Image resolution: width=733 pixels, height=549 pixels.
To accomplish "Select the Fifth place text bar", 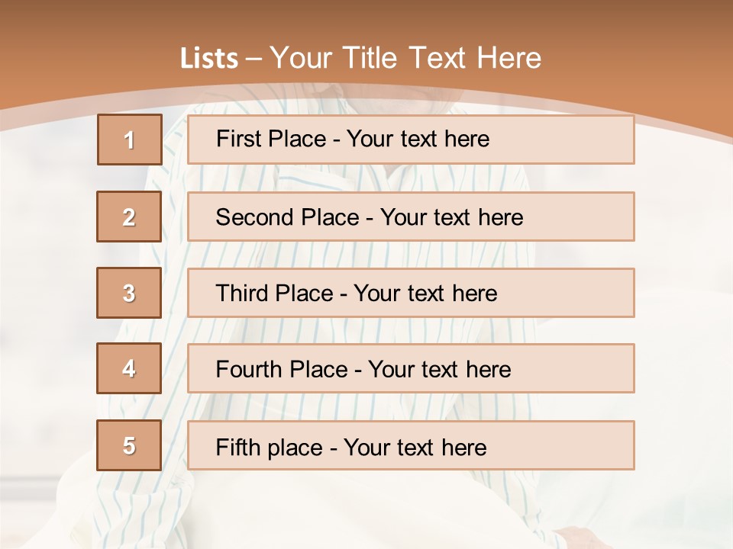I will click(411, 445).
